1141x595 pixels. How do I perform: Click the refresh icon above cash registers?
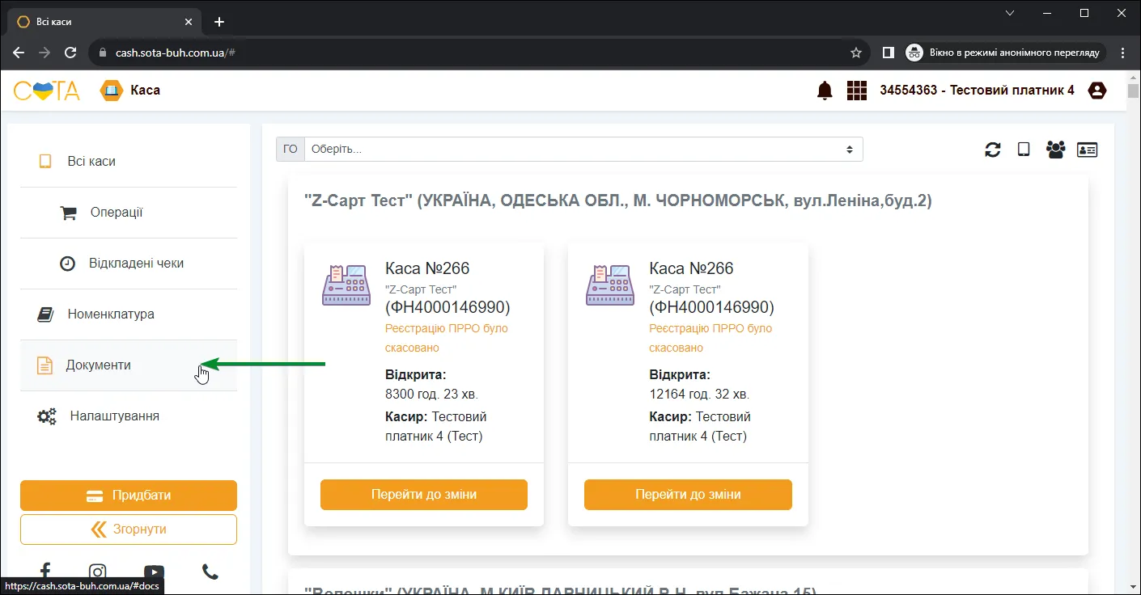(993, 150)
